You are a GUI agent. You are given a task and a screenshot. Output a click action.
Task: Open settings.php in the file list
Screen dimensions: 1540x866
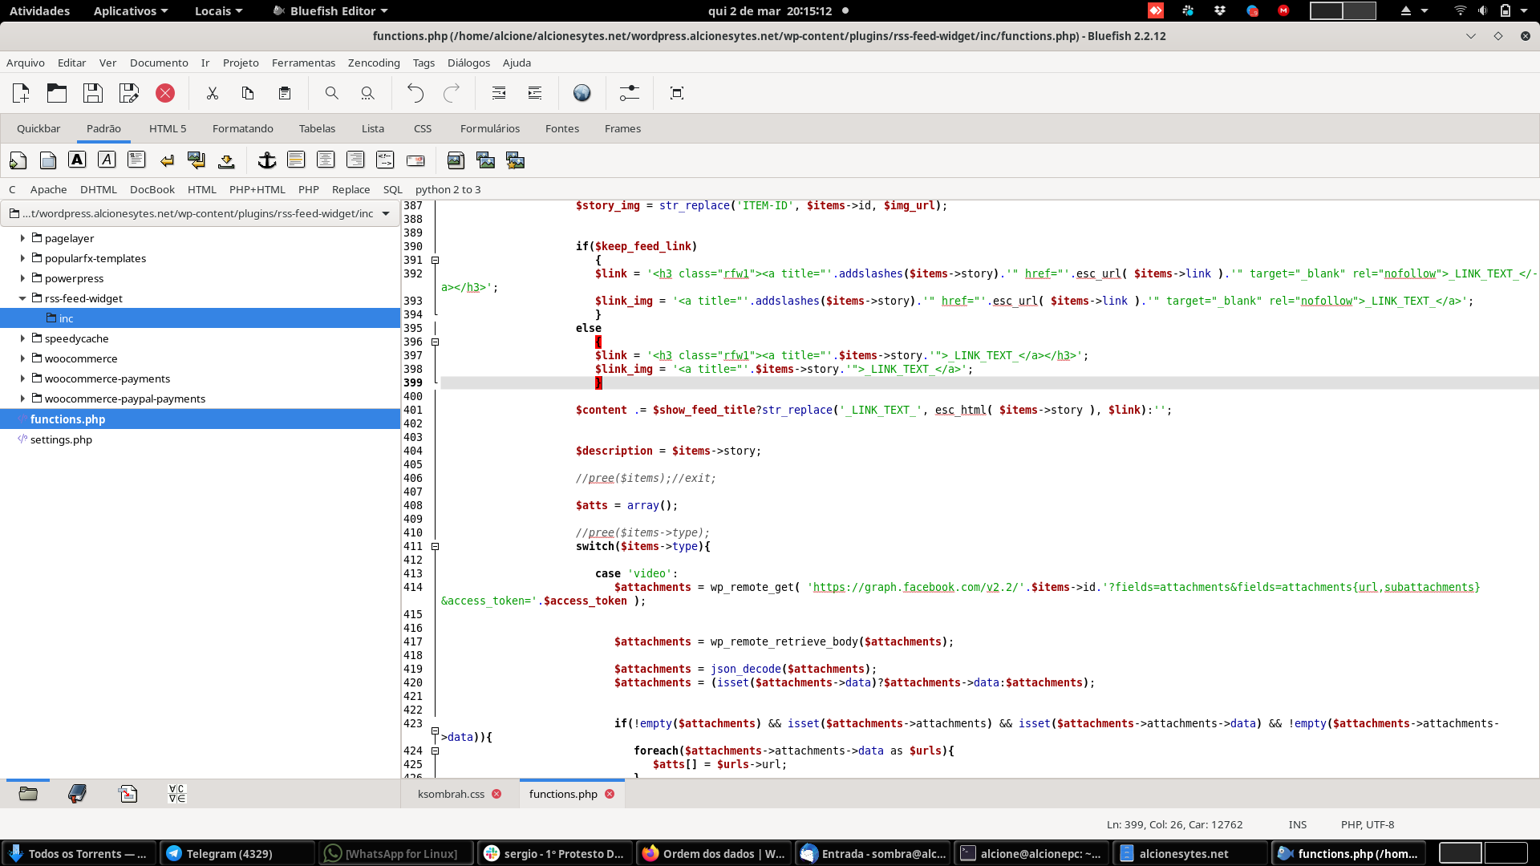[61, 439]
